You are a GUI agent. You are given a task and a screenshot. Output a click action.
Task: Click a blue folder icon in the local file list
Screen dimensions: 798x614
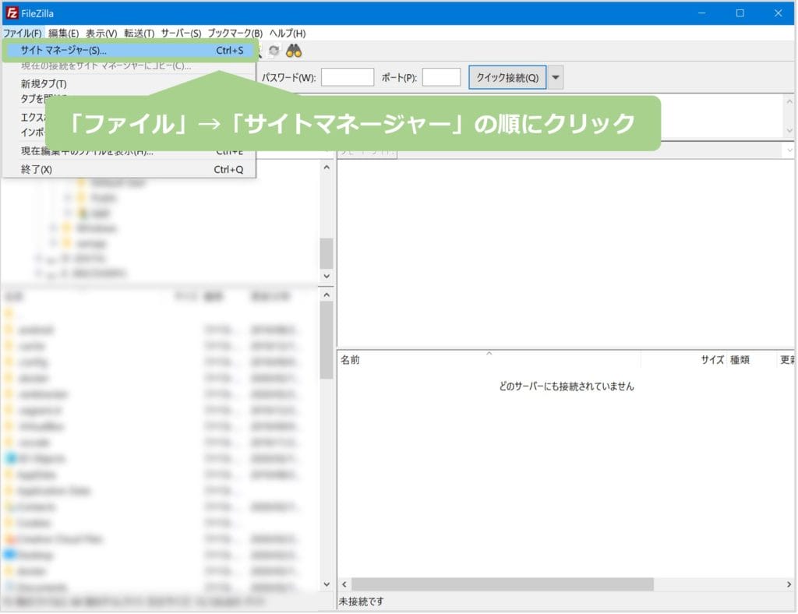11,555
